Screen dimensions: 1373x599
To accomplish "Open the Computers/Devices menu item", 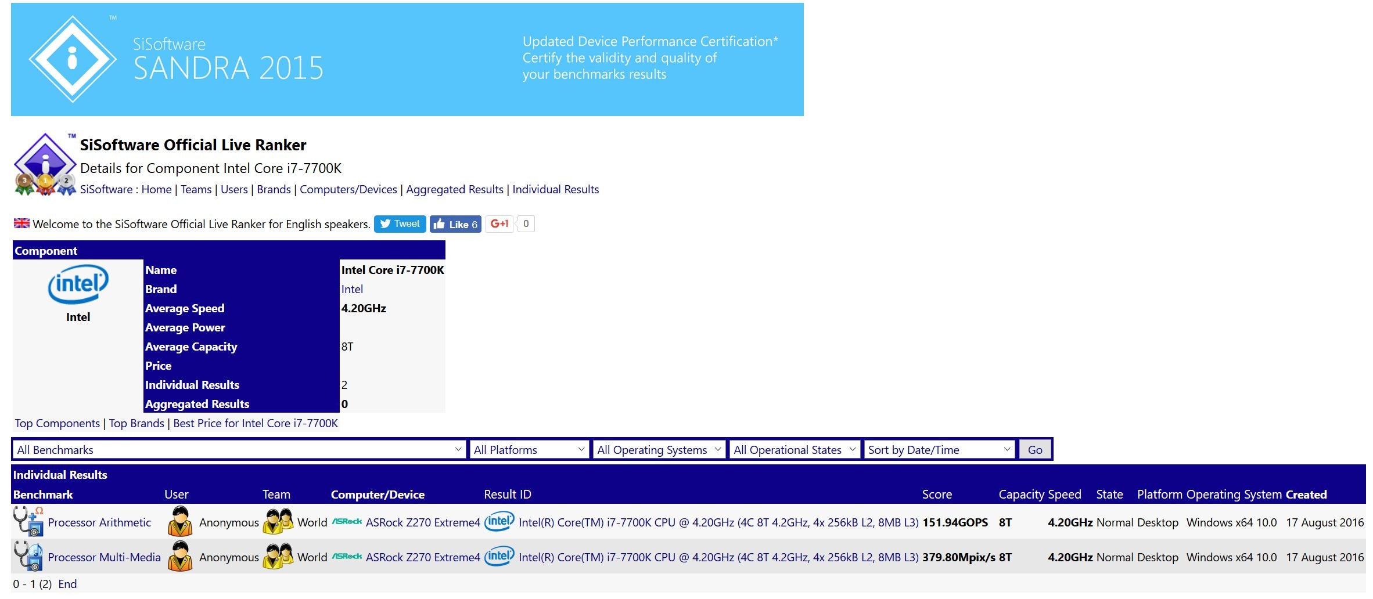I will point(348,189).
